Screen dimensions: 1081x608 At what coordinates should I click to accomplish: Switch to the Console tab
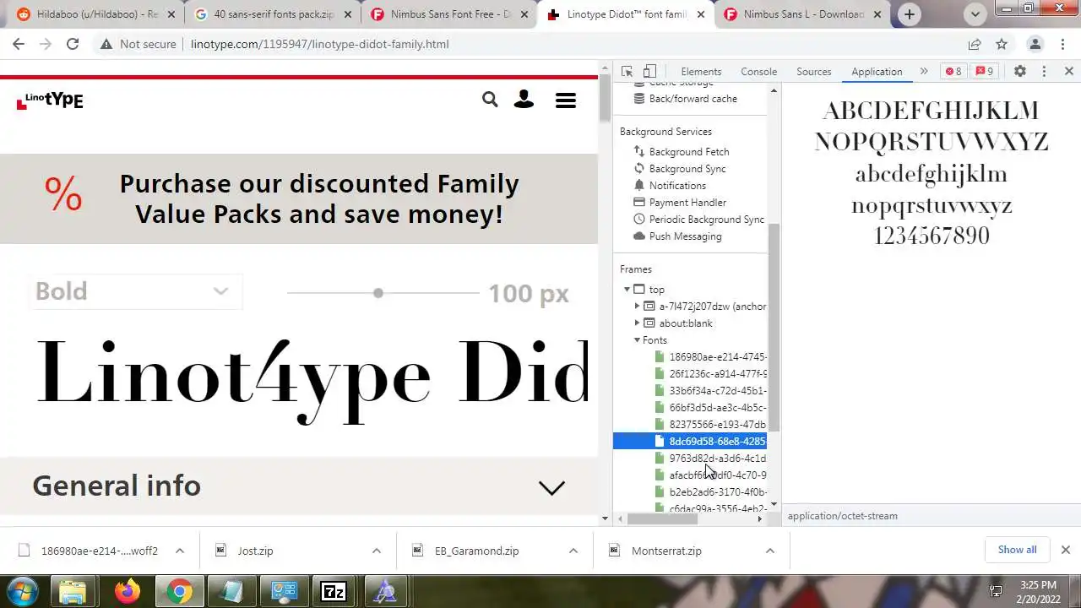758,71
